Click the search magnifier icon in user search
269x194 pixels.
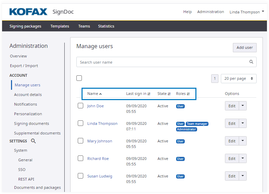point(251,62)
